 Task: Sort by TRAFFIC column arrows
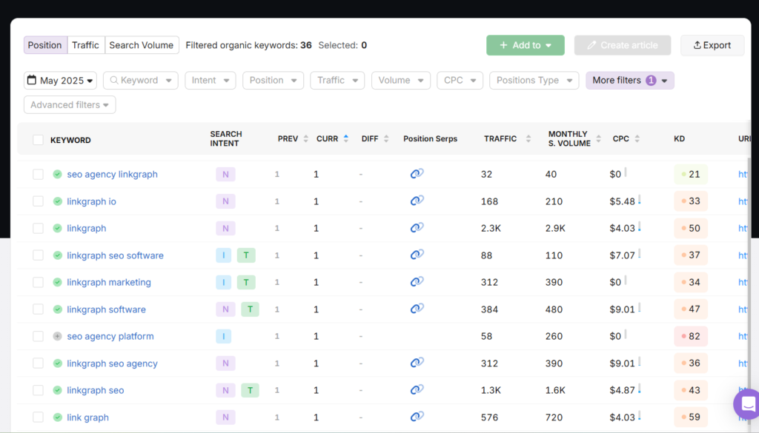(528, 138)
